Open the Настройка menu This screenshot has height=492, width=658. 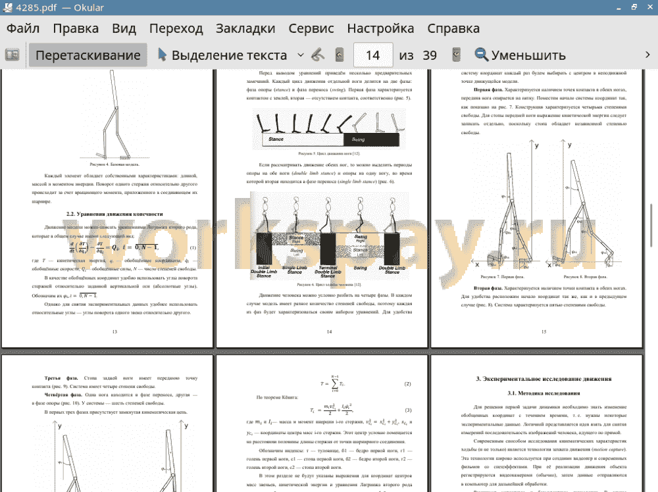380,28
